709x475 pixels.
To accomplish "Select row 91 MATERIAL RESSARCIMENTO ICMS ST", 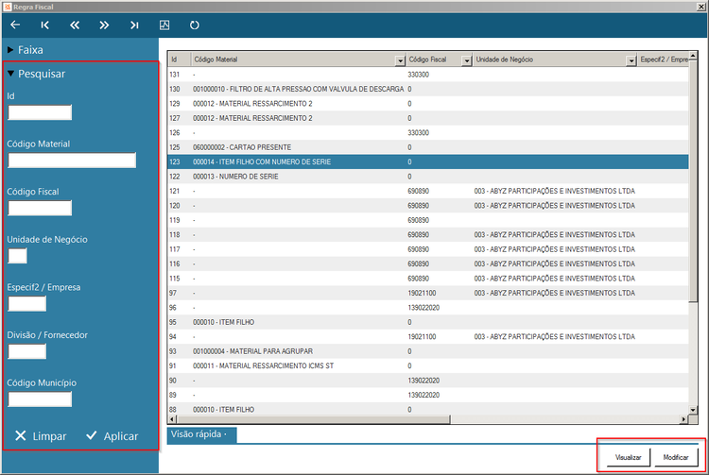I will click(x=427, y=365).
